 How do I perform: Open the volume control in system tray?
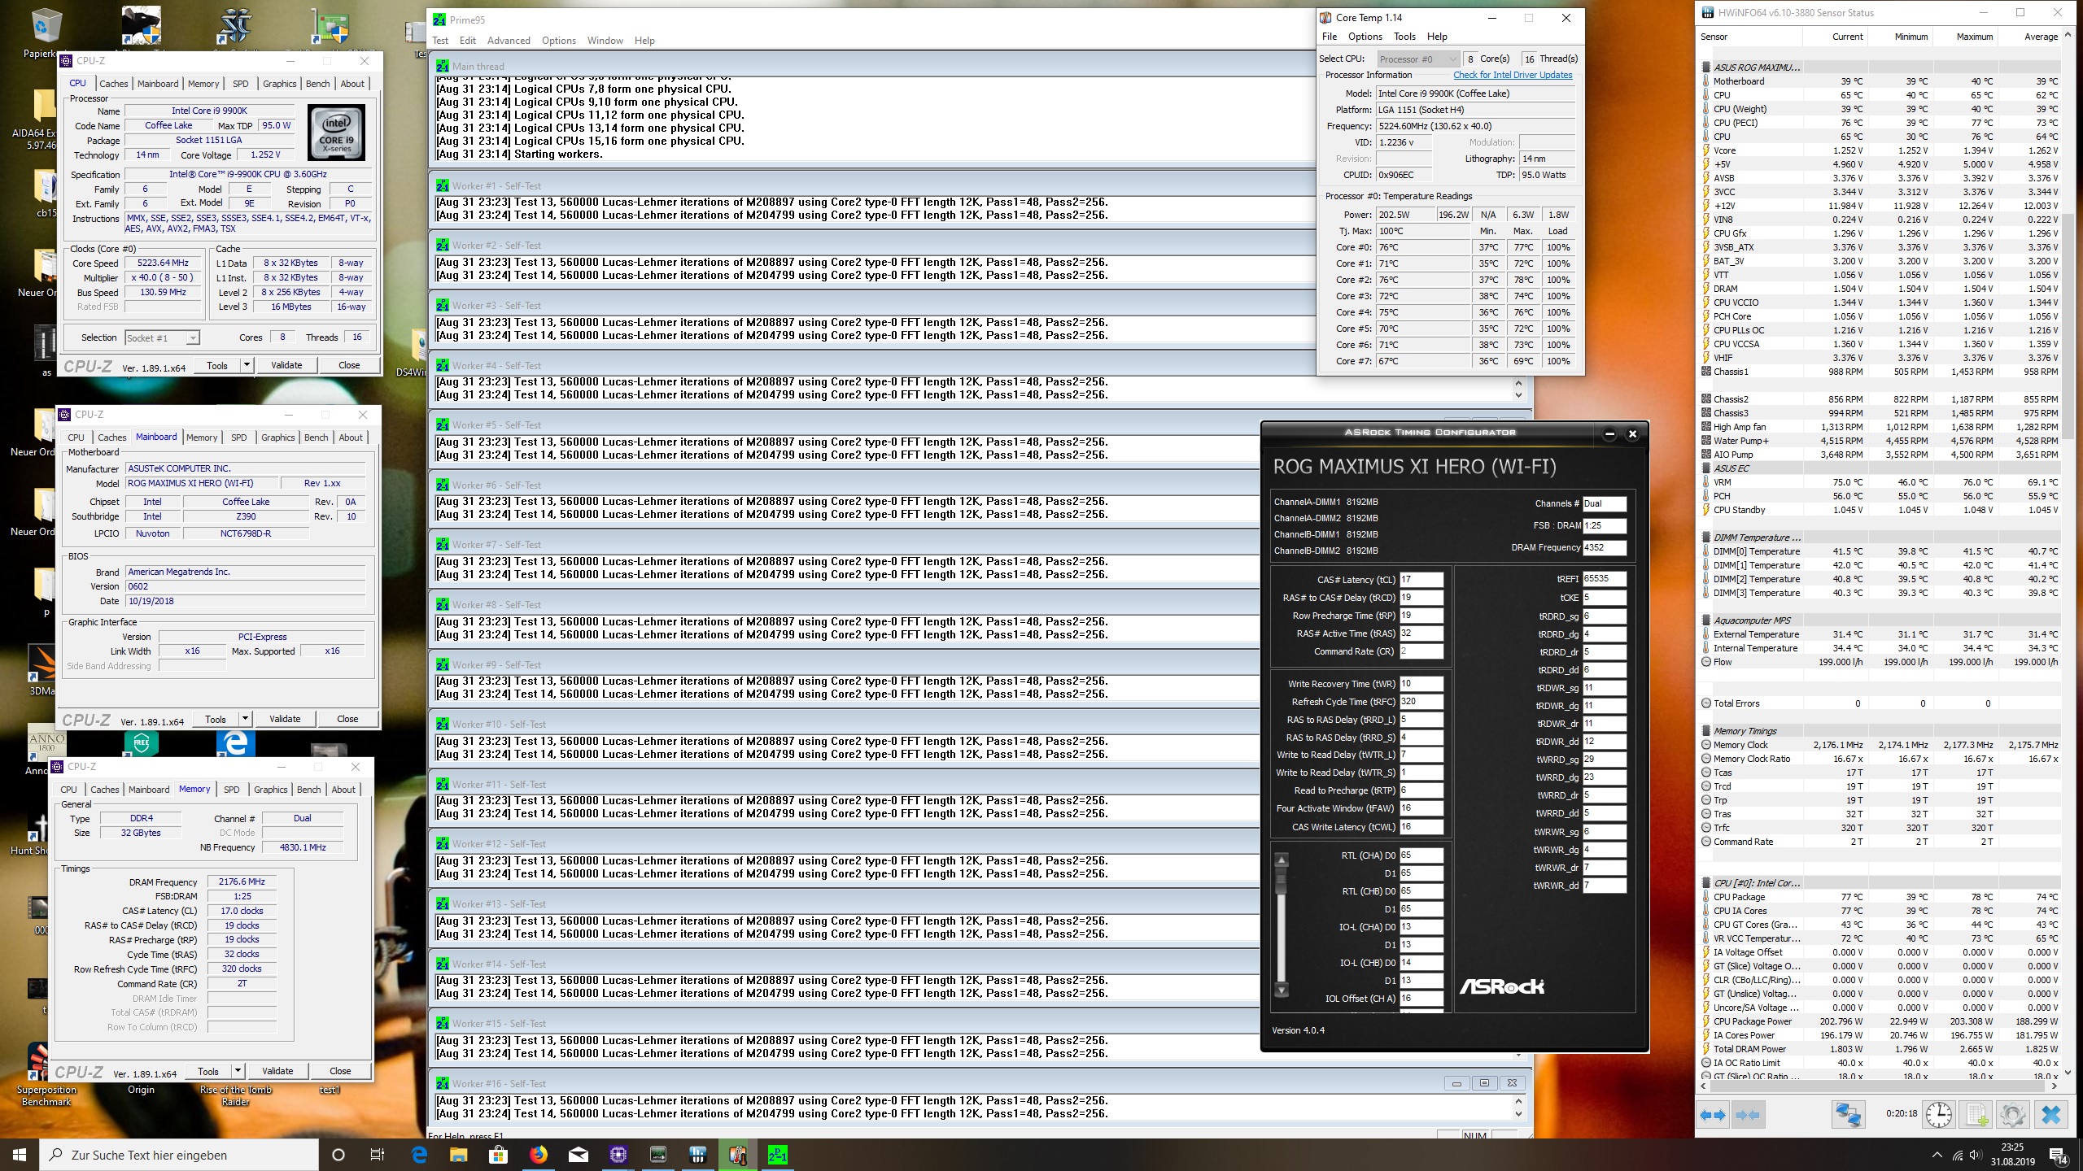coord(1976,1156)
